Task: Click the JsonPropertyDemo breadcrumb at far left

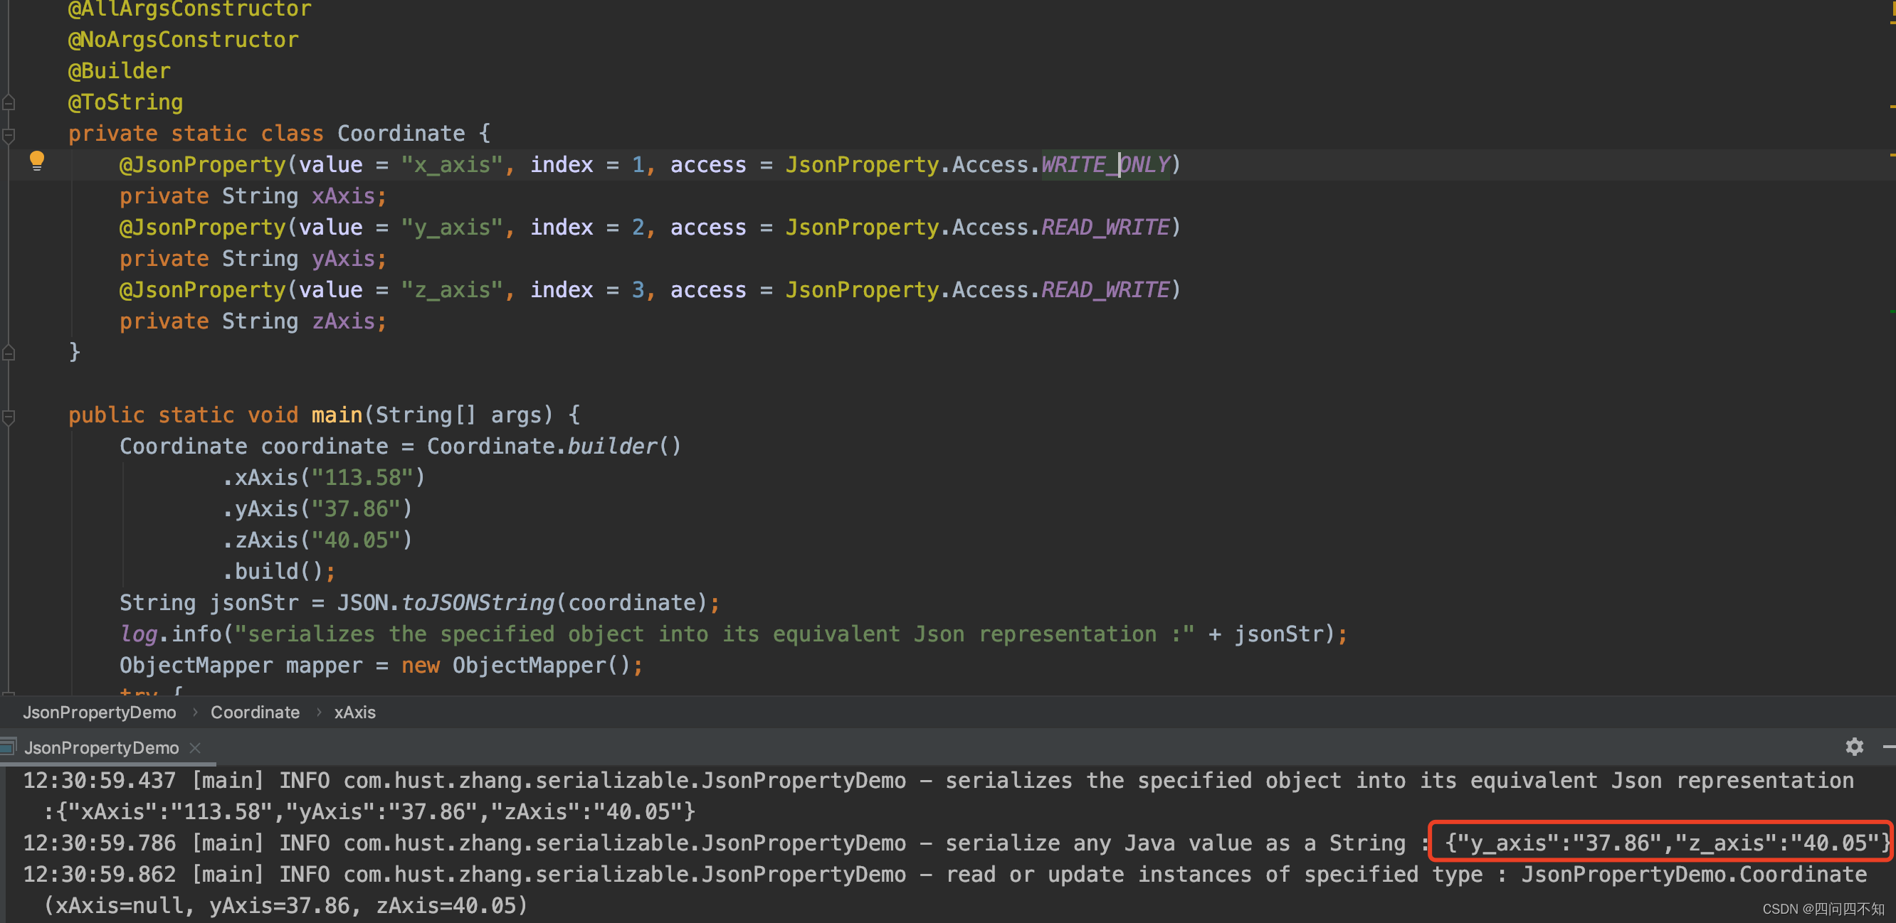Action: tap(100, 712)
